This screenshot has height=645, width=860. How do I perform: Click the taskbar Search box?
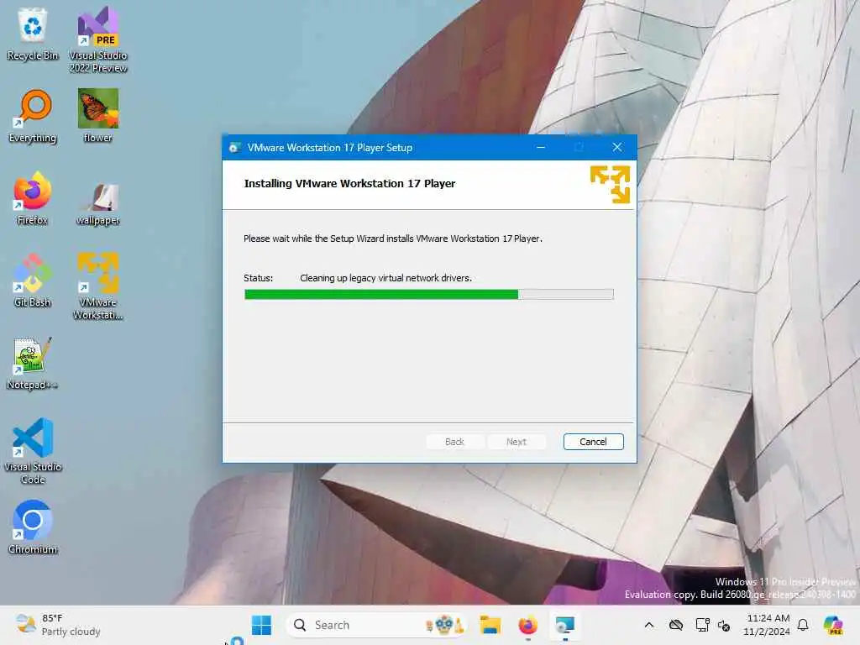pyautogui.click(x=376, y=625)
